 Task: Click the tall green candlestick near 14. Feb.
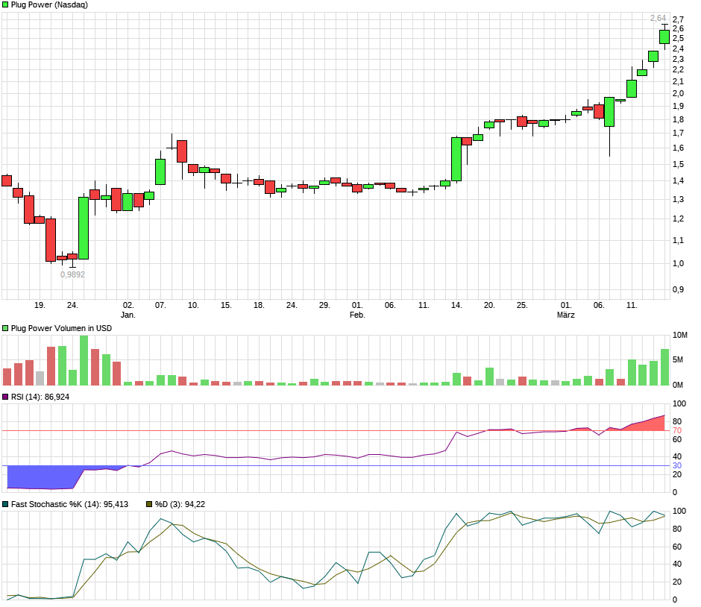pos(456,160)
